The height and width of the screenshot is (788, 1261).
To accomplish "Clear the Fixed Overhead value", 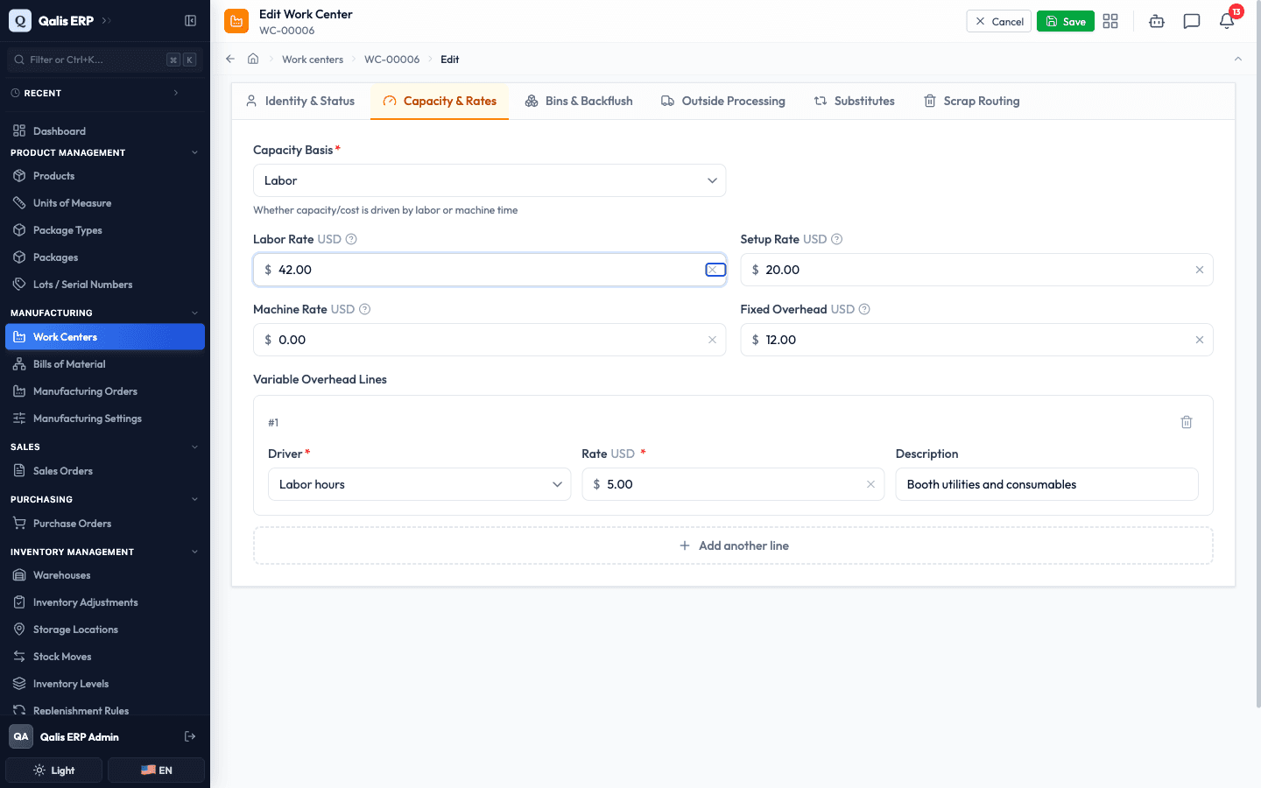I will coord(1200,340).
